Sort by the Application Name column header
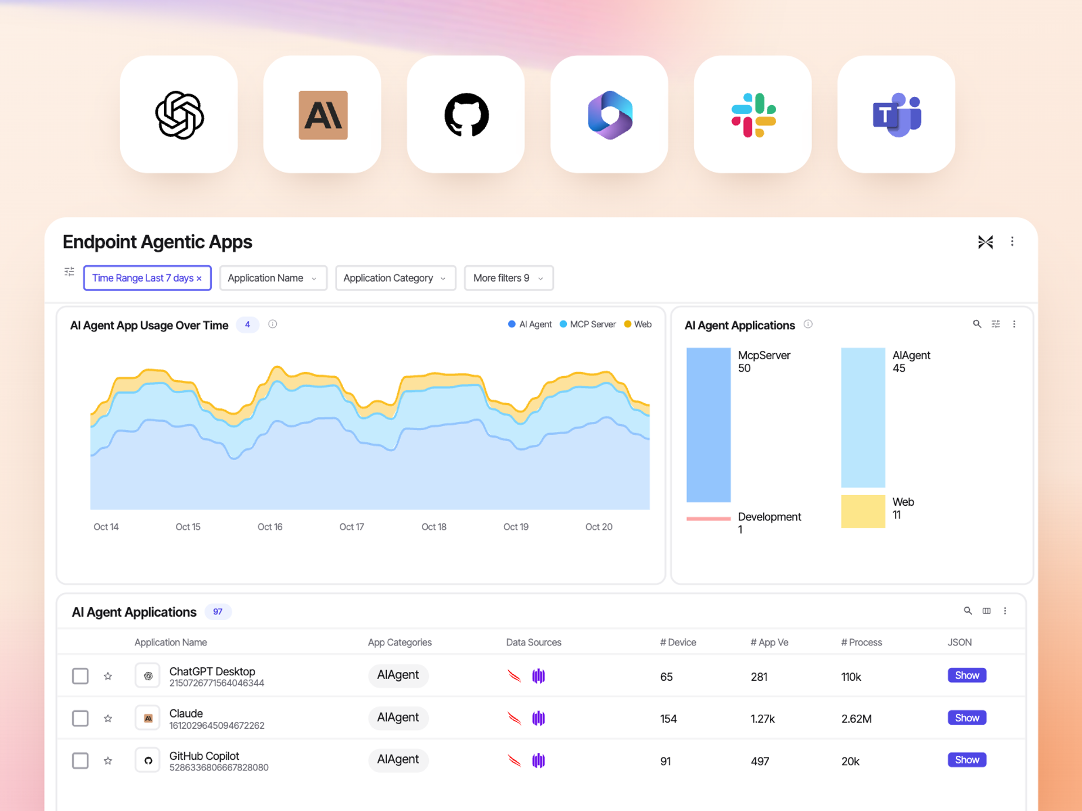1082x811 pixels. [x=171, y=642]
